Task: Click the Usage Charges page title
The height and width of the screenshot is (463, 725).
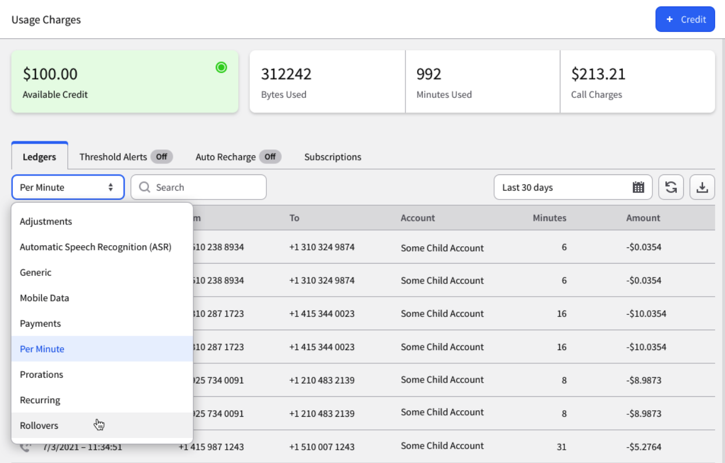Action: [46, 20]
